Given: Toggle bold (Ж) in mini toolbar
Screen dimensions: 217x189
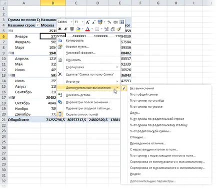Looking at the screenshot, I should 60,29.
